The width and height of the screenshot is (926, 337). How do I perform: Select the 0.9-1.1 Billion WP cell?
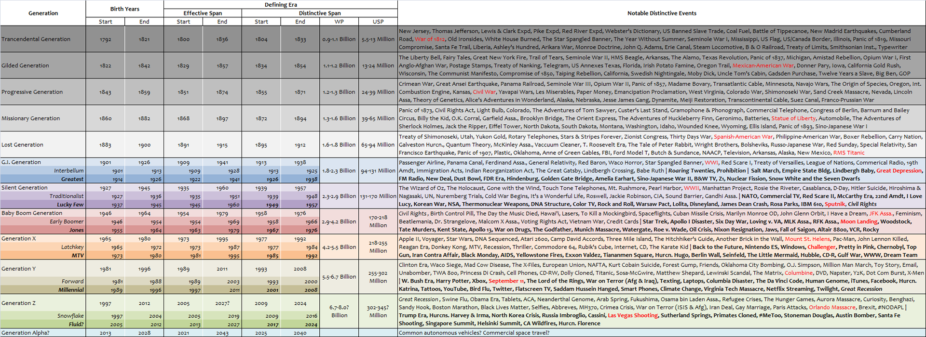click(339, 39)
